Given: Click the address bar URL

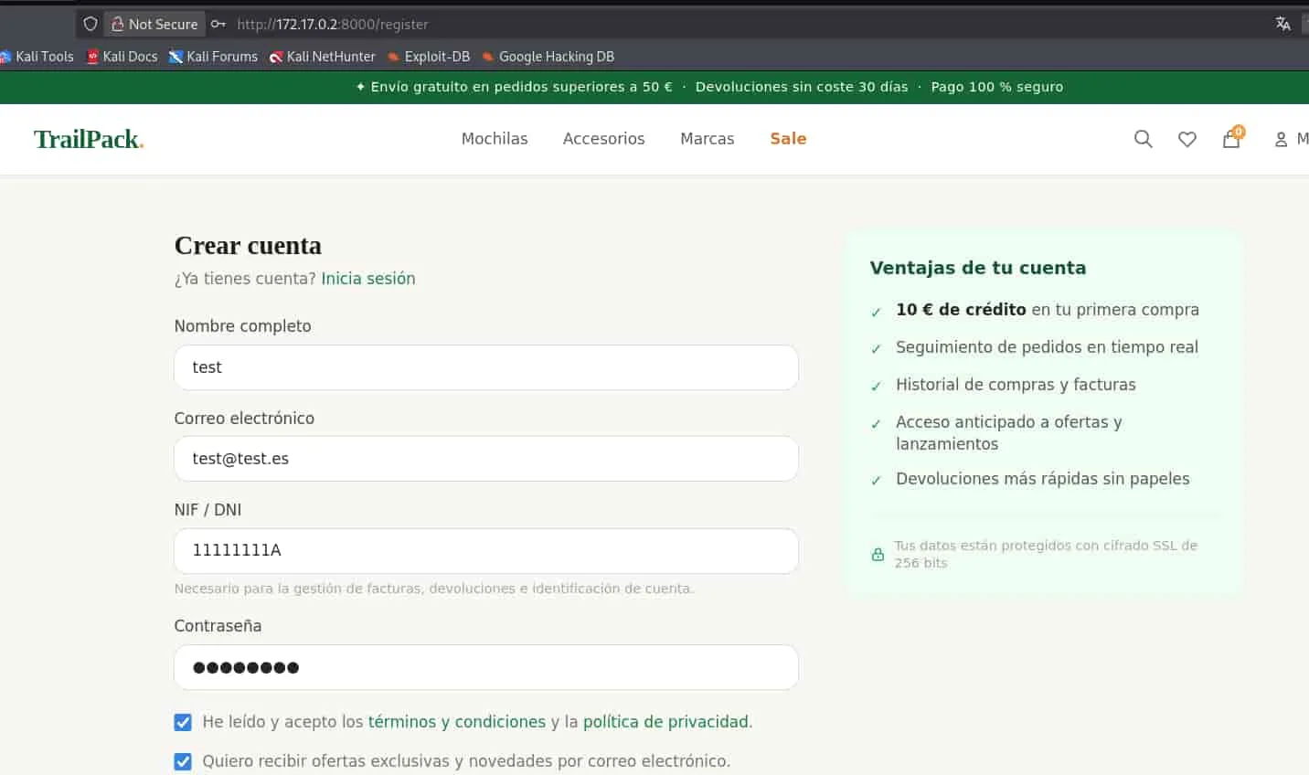Looking at the screenshot, I should tap(333, 25).
